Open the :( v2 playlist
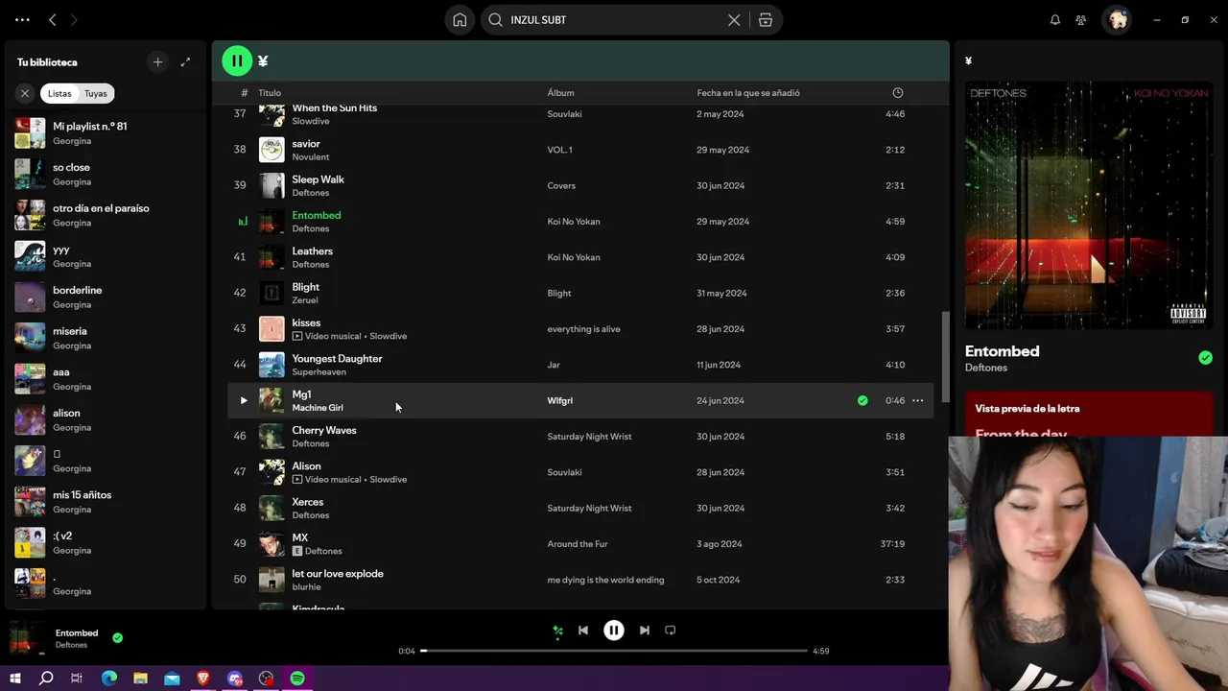1228x691 pixels. point(106,542)
